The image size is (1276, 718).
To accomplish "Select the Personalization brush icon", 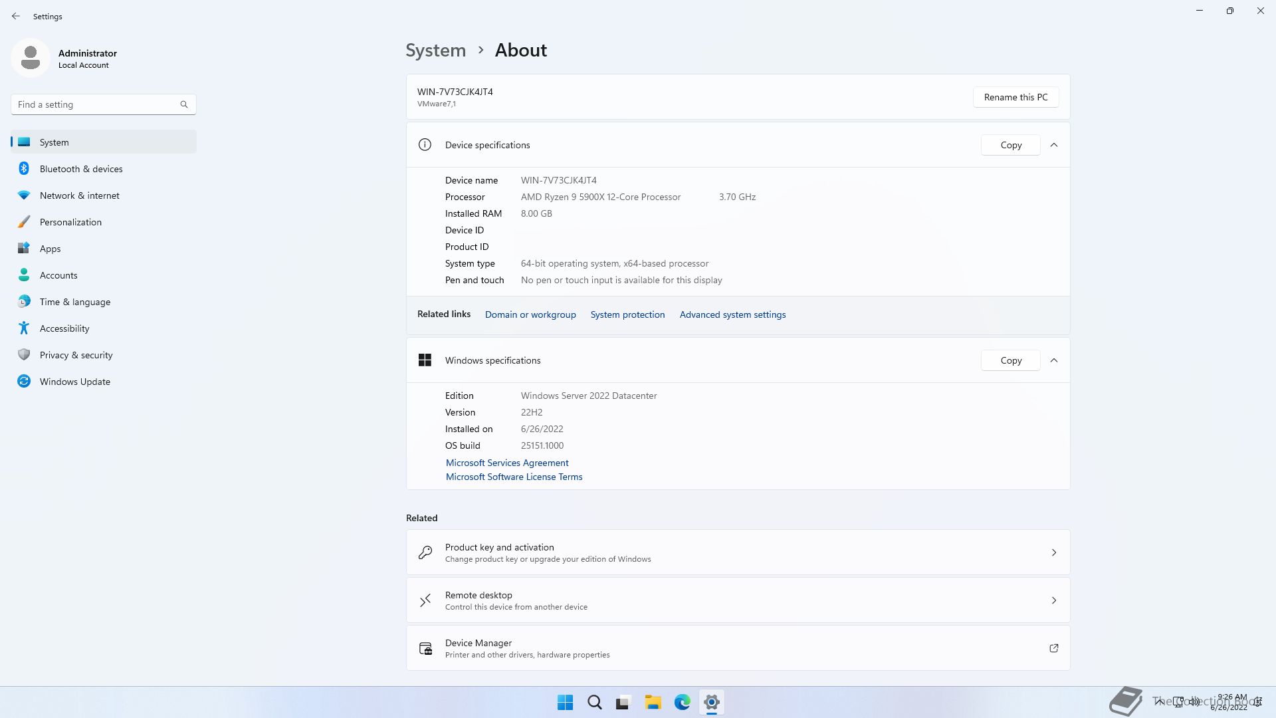I will (x=24, y=222).
